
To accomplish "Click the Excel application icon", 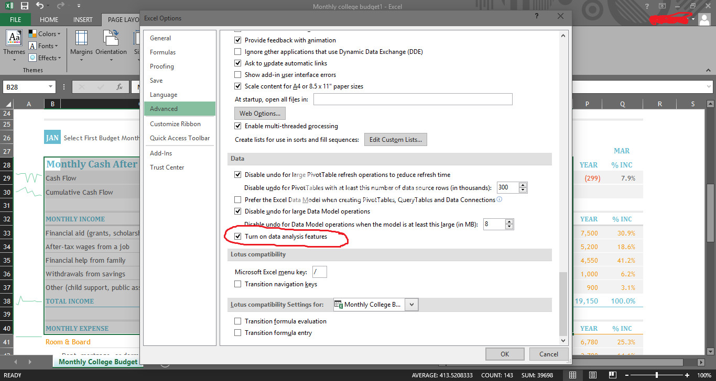I will [x=8, y=6].
